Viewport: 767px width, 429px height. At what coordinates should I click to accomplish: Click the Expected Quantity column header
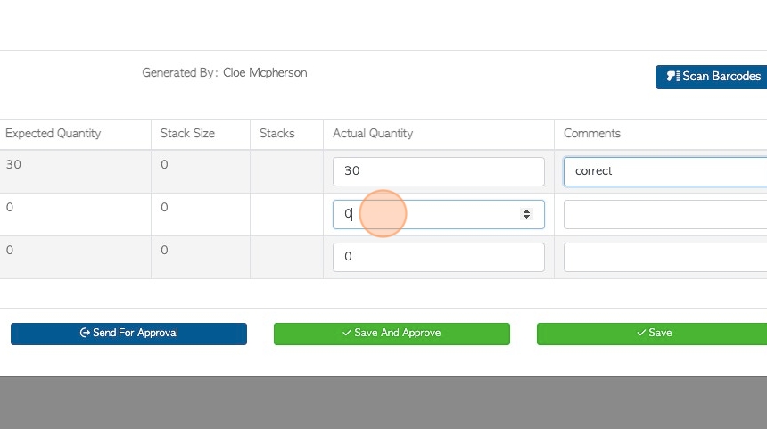pos(54,134)
